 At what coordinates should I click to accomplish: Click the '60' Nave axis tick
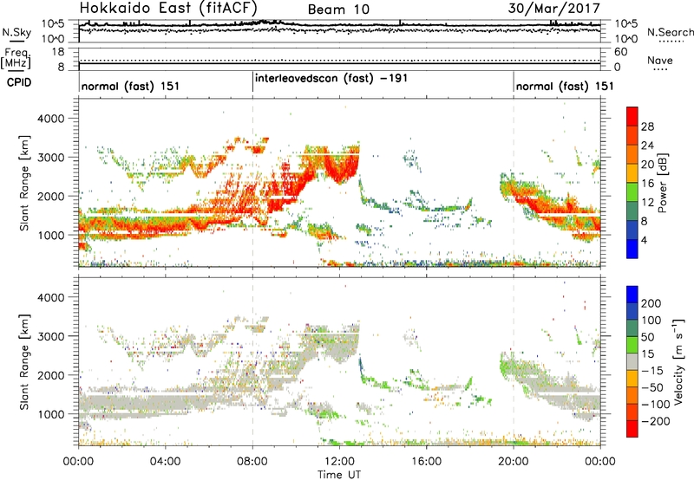pyautogui.click(x=621, y=52)
